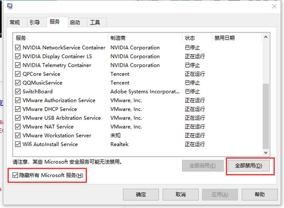This screenshot has height=208, width=284.
Task: Uncheck NVIDIA Telemetry Container checkbox
Action: tap(18, 65)
